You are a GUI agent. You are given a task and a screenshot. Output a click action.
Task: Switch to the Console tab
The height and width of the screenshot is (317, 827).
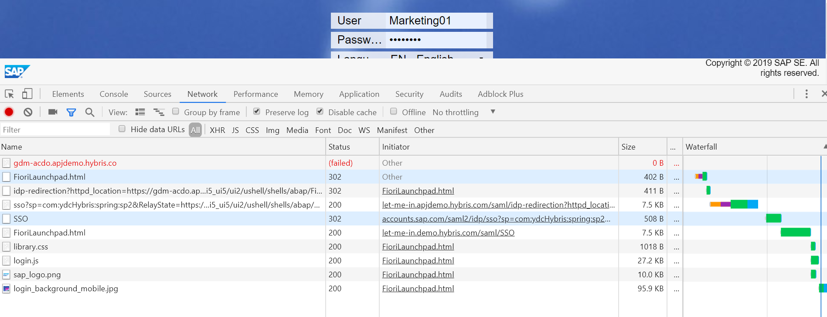tap(114, 94)
